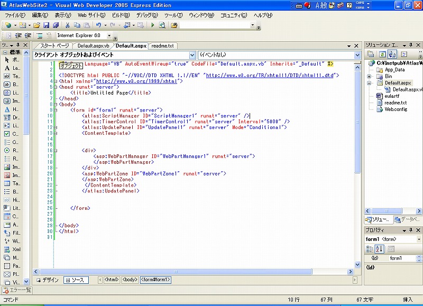423x306 pixels.
Task: Switch to Design view button
Action: [48, 280]
